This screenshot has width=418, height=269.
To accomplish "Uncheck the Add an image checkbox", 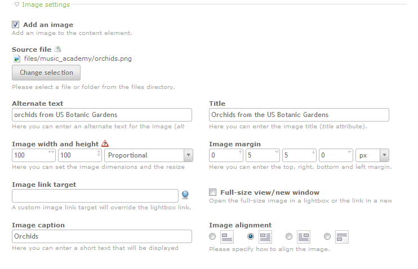I will click(x=15, y=25).
